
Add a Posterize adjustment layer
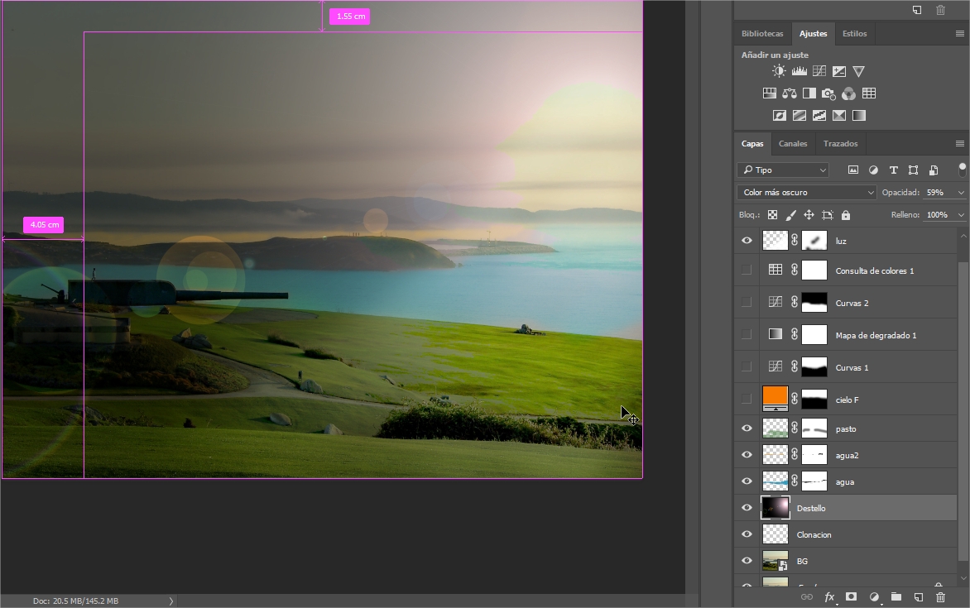800,116
